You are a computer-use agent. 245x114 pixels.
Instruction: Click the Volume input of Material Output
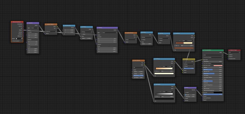point(228,57)
